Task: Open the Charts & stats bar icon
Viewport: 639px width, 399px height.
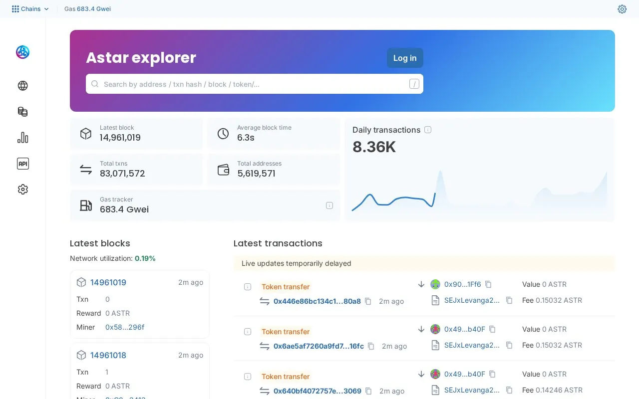Action: (x=23, y=138)
